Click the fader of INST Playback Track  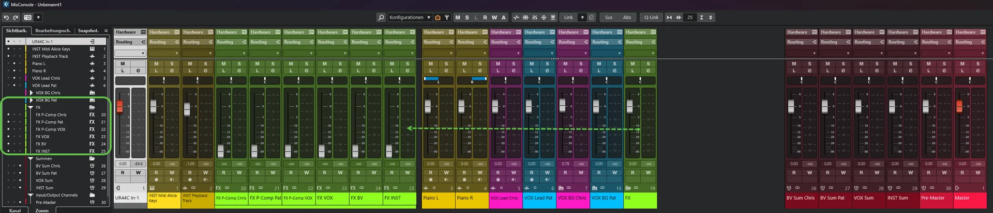(x=187, y=109)
